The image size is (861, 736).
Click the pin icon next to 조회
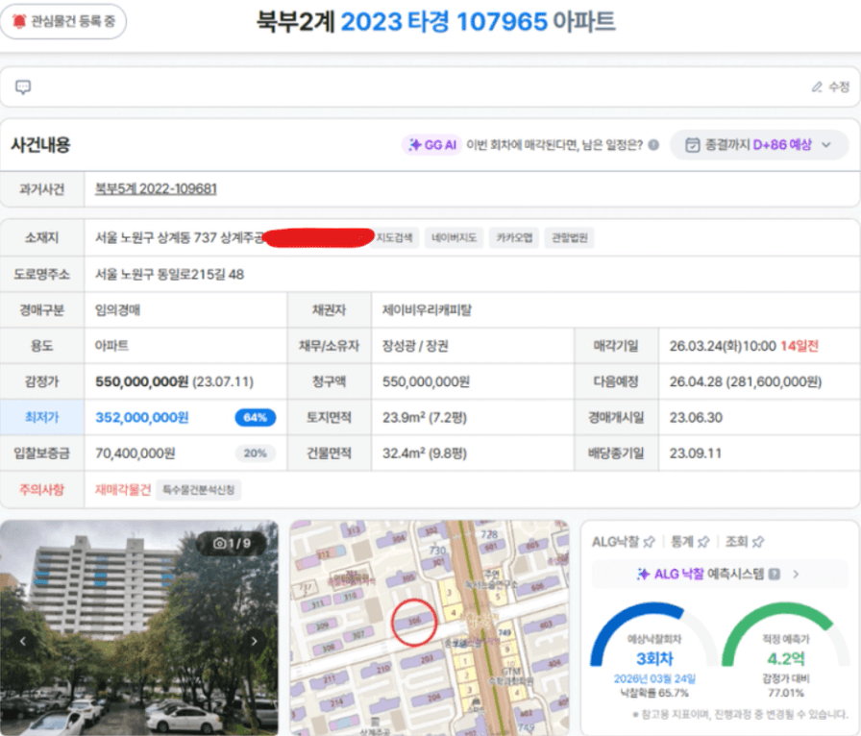(757, 542)
